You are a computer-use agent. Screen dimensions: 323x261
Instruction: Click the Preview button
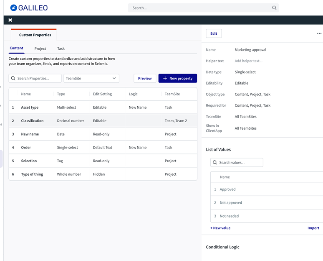[x=145, y=78]
